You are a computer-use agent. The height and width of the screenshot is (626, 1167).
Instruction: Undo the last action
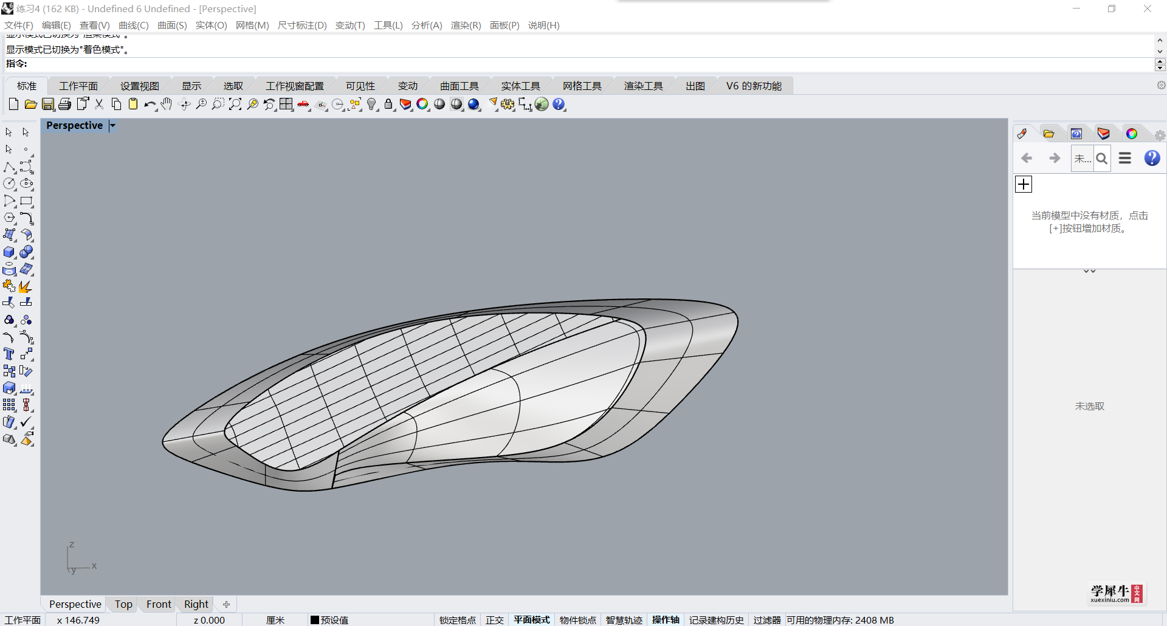(150, 105)
